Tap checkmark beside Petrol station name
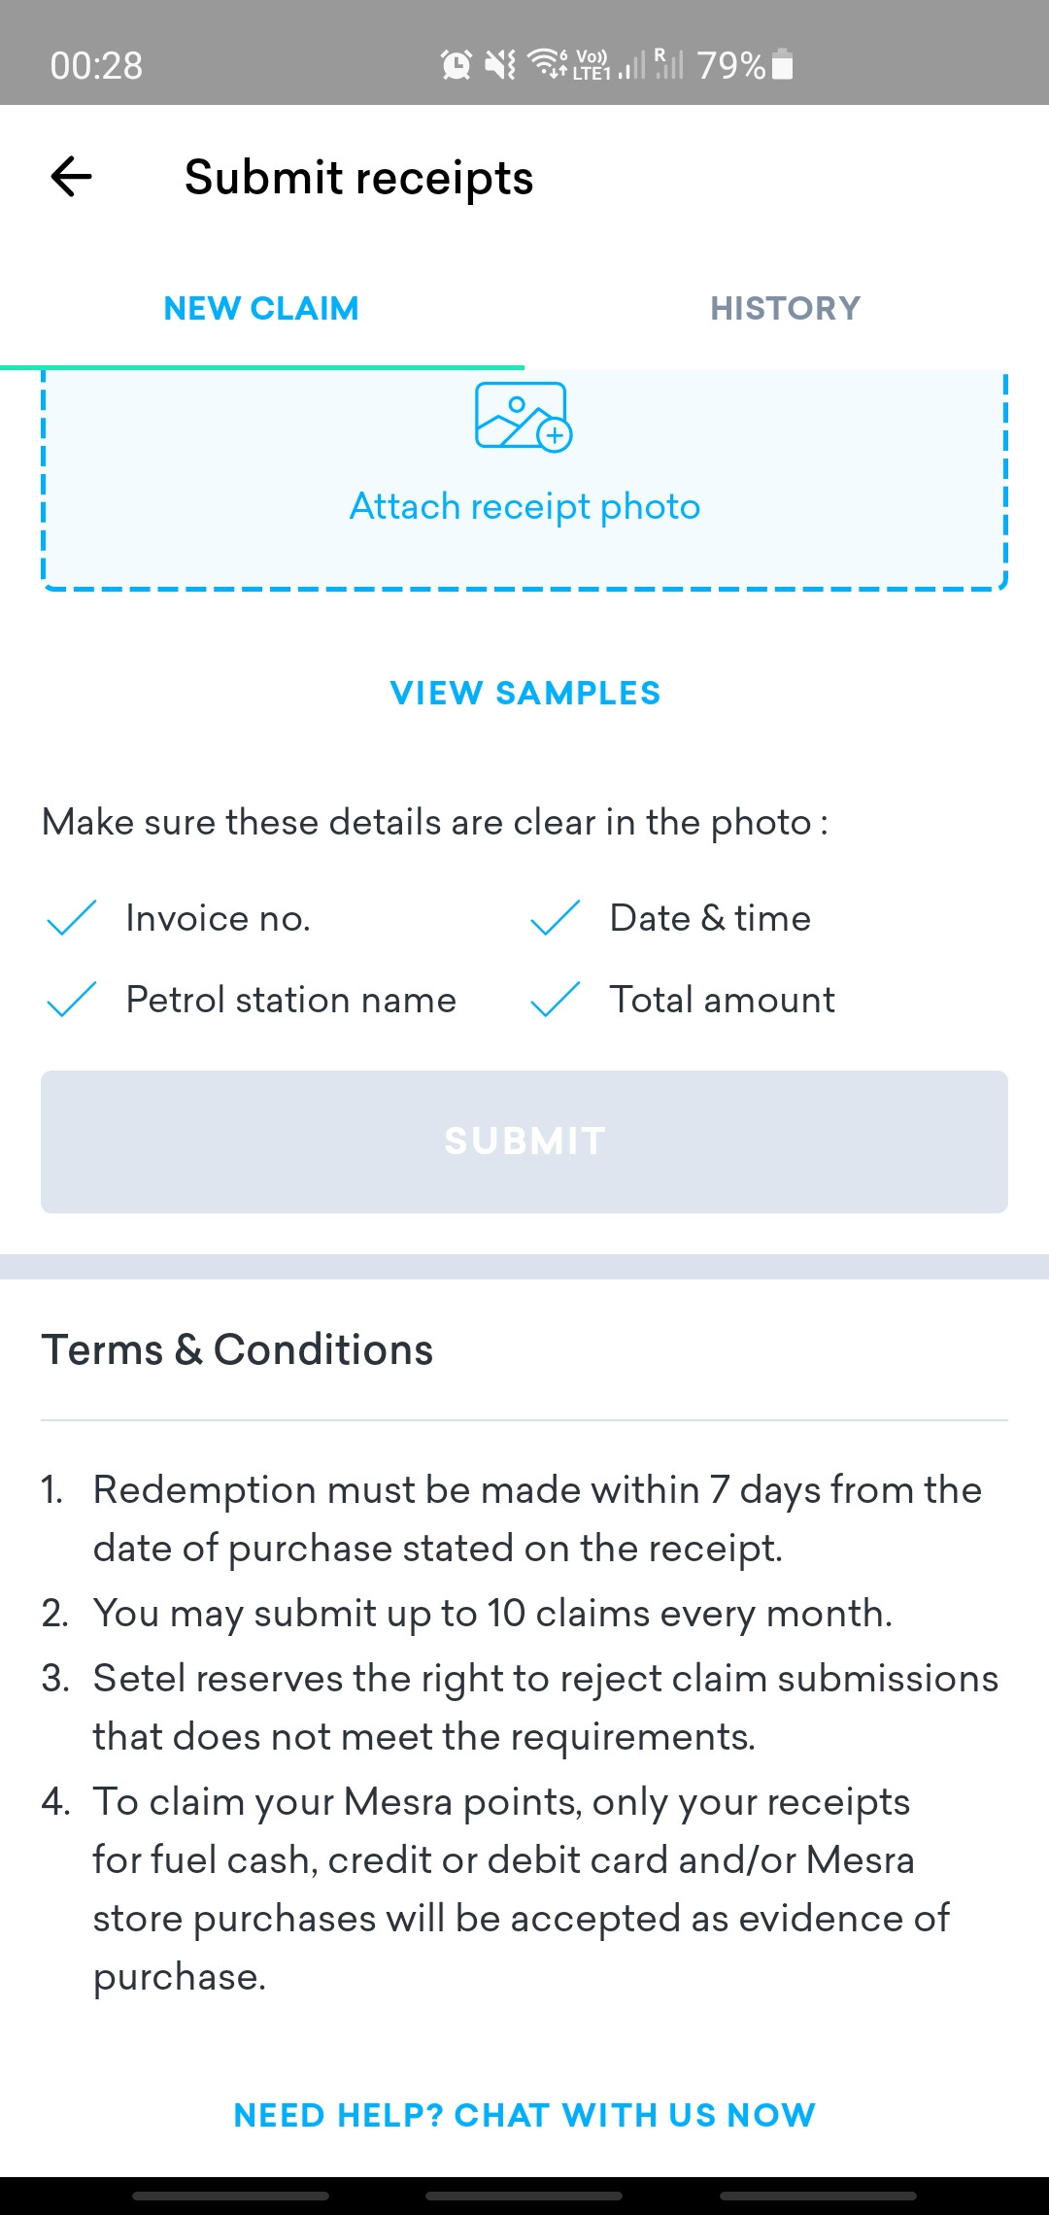This screenshot has height=2215, width=1049. click(x=72, y=1000)
